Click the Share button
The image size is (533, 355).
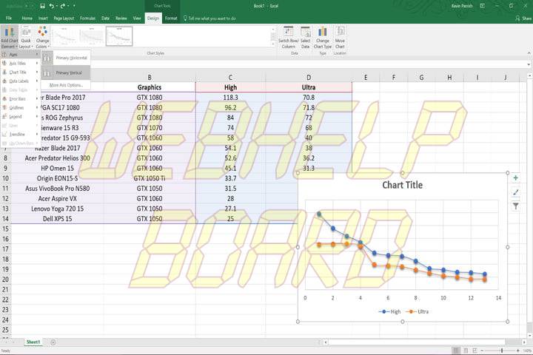coord(523,18)
